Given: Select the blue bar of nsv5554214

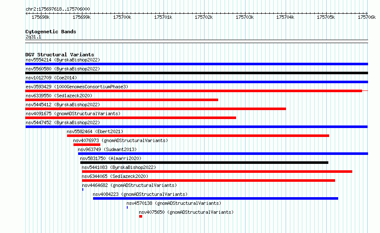Looking at the screenshot, I should coord(196,64).
